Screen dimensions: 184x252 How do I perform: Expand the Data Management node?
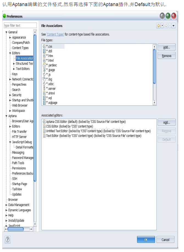coord(6,205)
